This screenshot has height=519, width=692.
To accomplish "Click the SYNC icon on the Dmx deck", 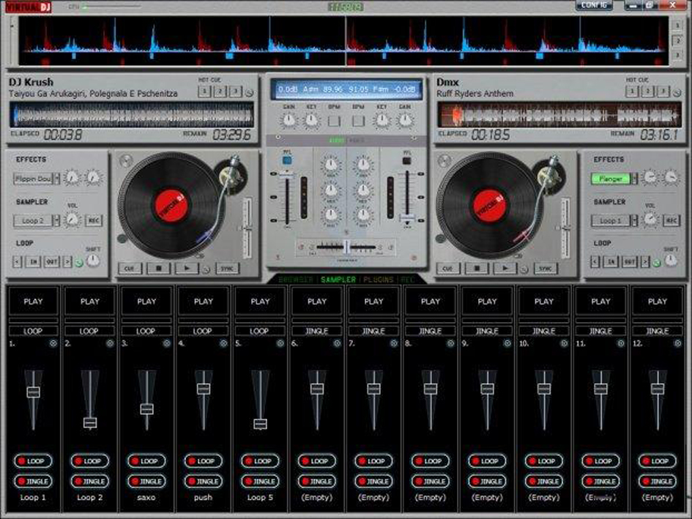I will click(545, 268).
